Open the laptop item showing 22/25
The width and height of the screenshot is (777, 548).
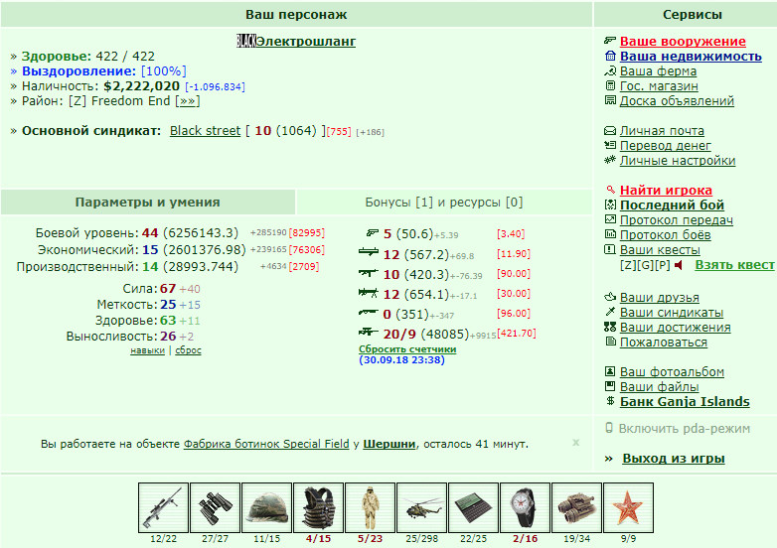[473, 508]
